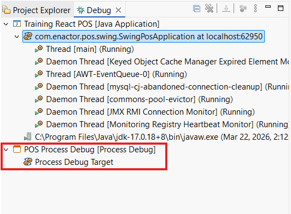Click the AWT-EventQueue-0 thread icon
This screenshot has width=291, height=214.
pyautogui.click(x=39, y=74)
